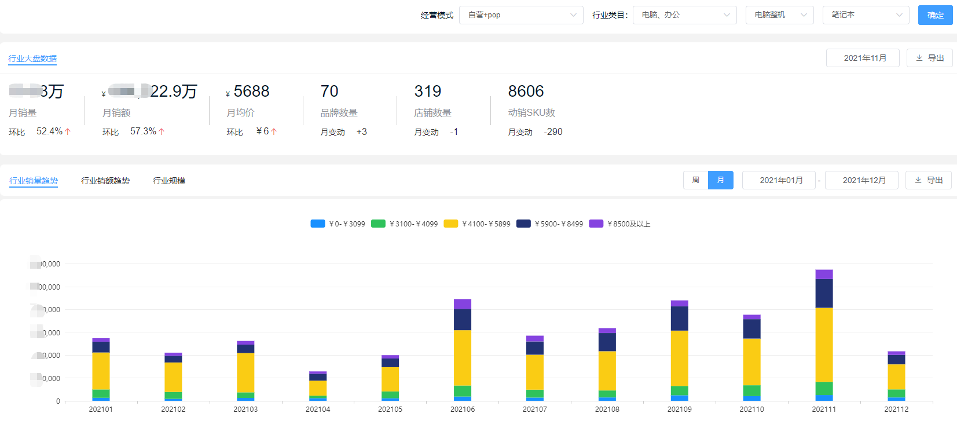Toggle the ¥3100-¥4099 green legend swatch
The height and width of the screenshot is (428, 957).
point(378,224)
